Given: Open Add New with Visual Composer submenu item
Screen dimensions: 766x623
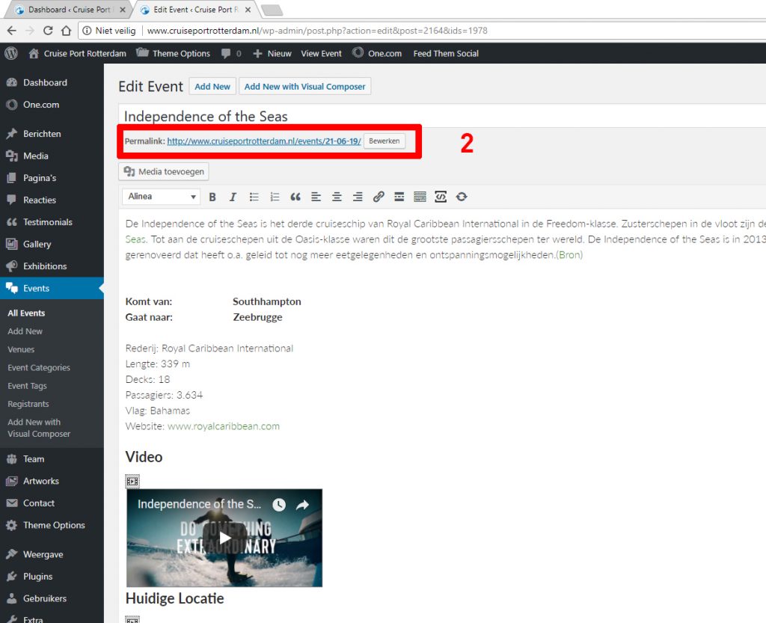Looking at the screenshot, I should coord(39,428).
